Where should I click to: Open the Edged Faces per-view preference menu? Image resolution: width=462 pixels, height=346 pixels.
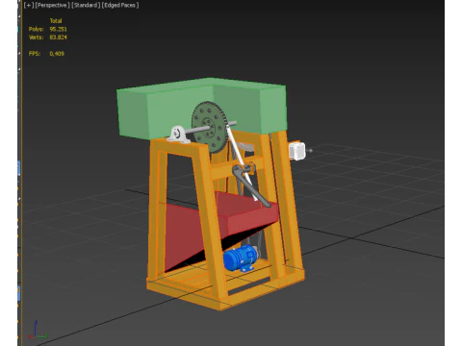coord(120,5)
